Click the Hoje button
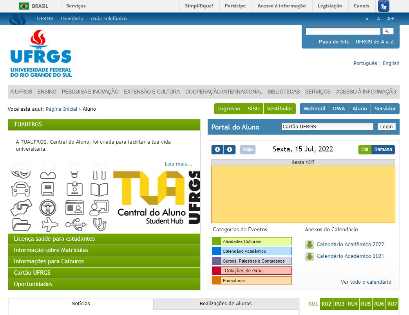Viewport: 409px width, 315px height. click(248, 149)
